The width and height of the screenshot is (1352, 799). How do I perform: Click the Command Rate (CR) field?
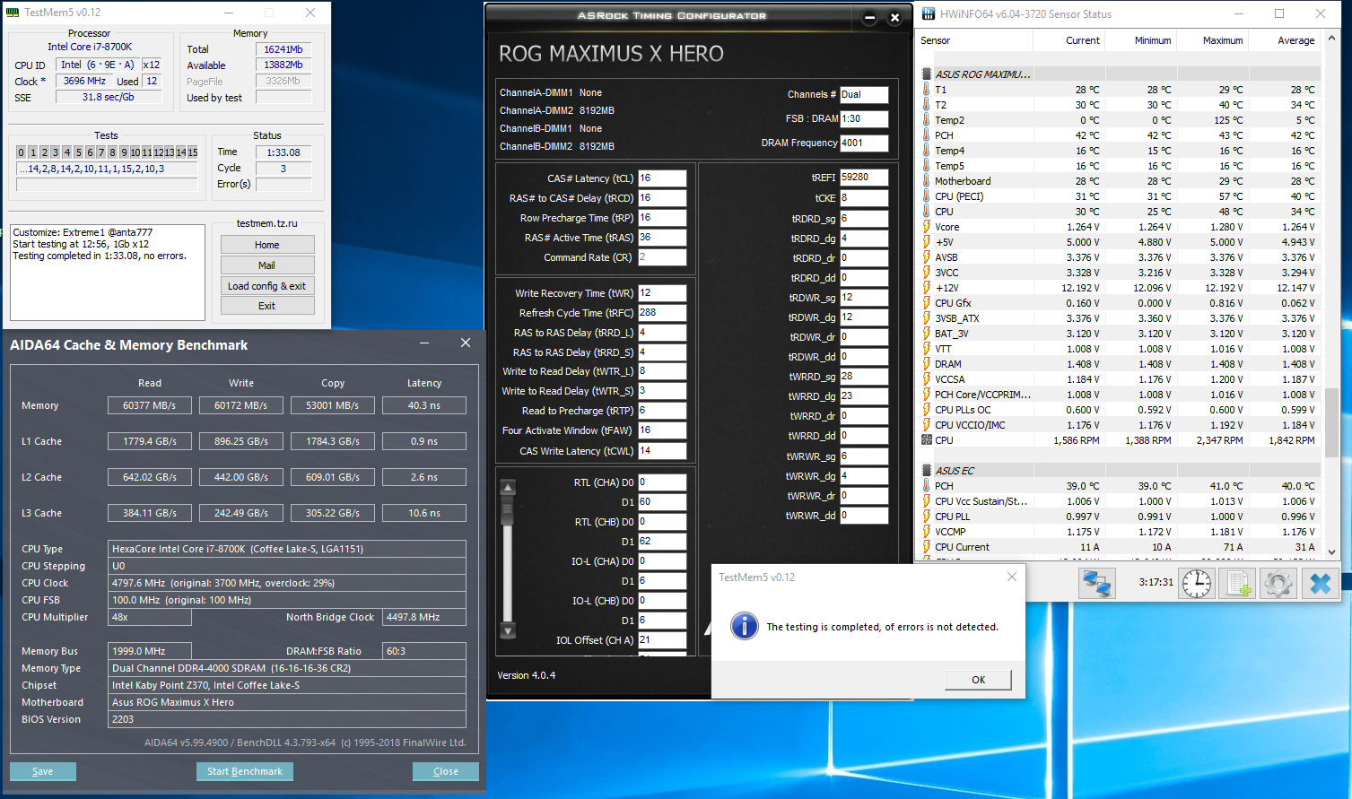tap(662, 257)
